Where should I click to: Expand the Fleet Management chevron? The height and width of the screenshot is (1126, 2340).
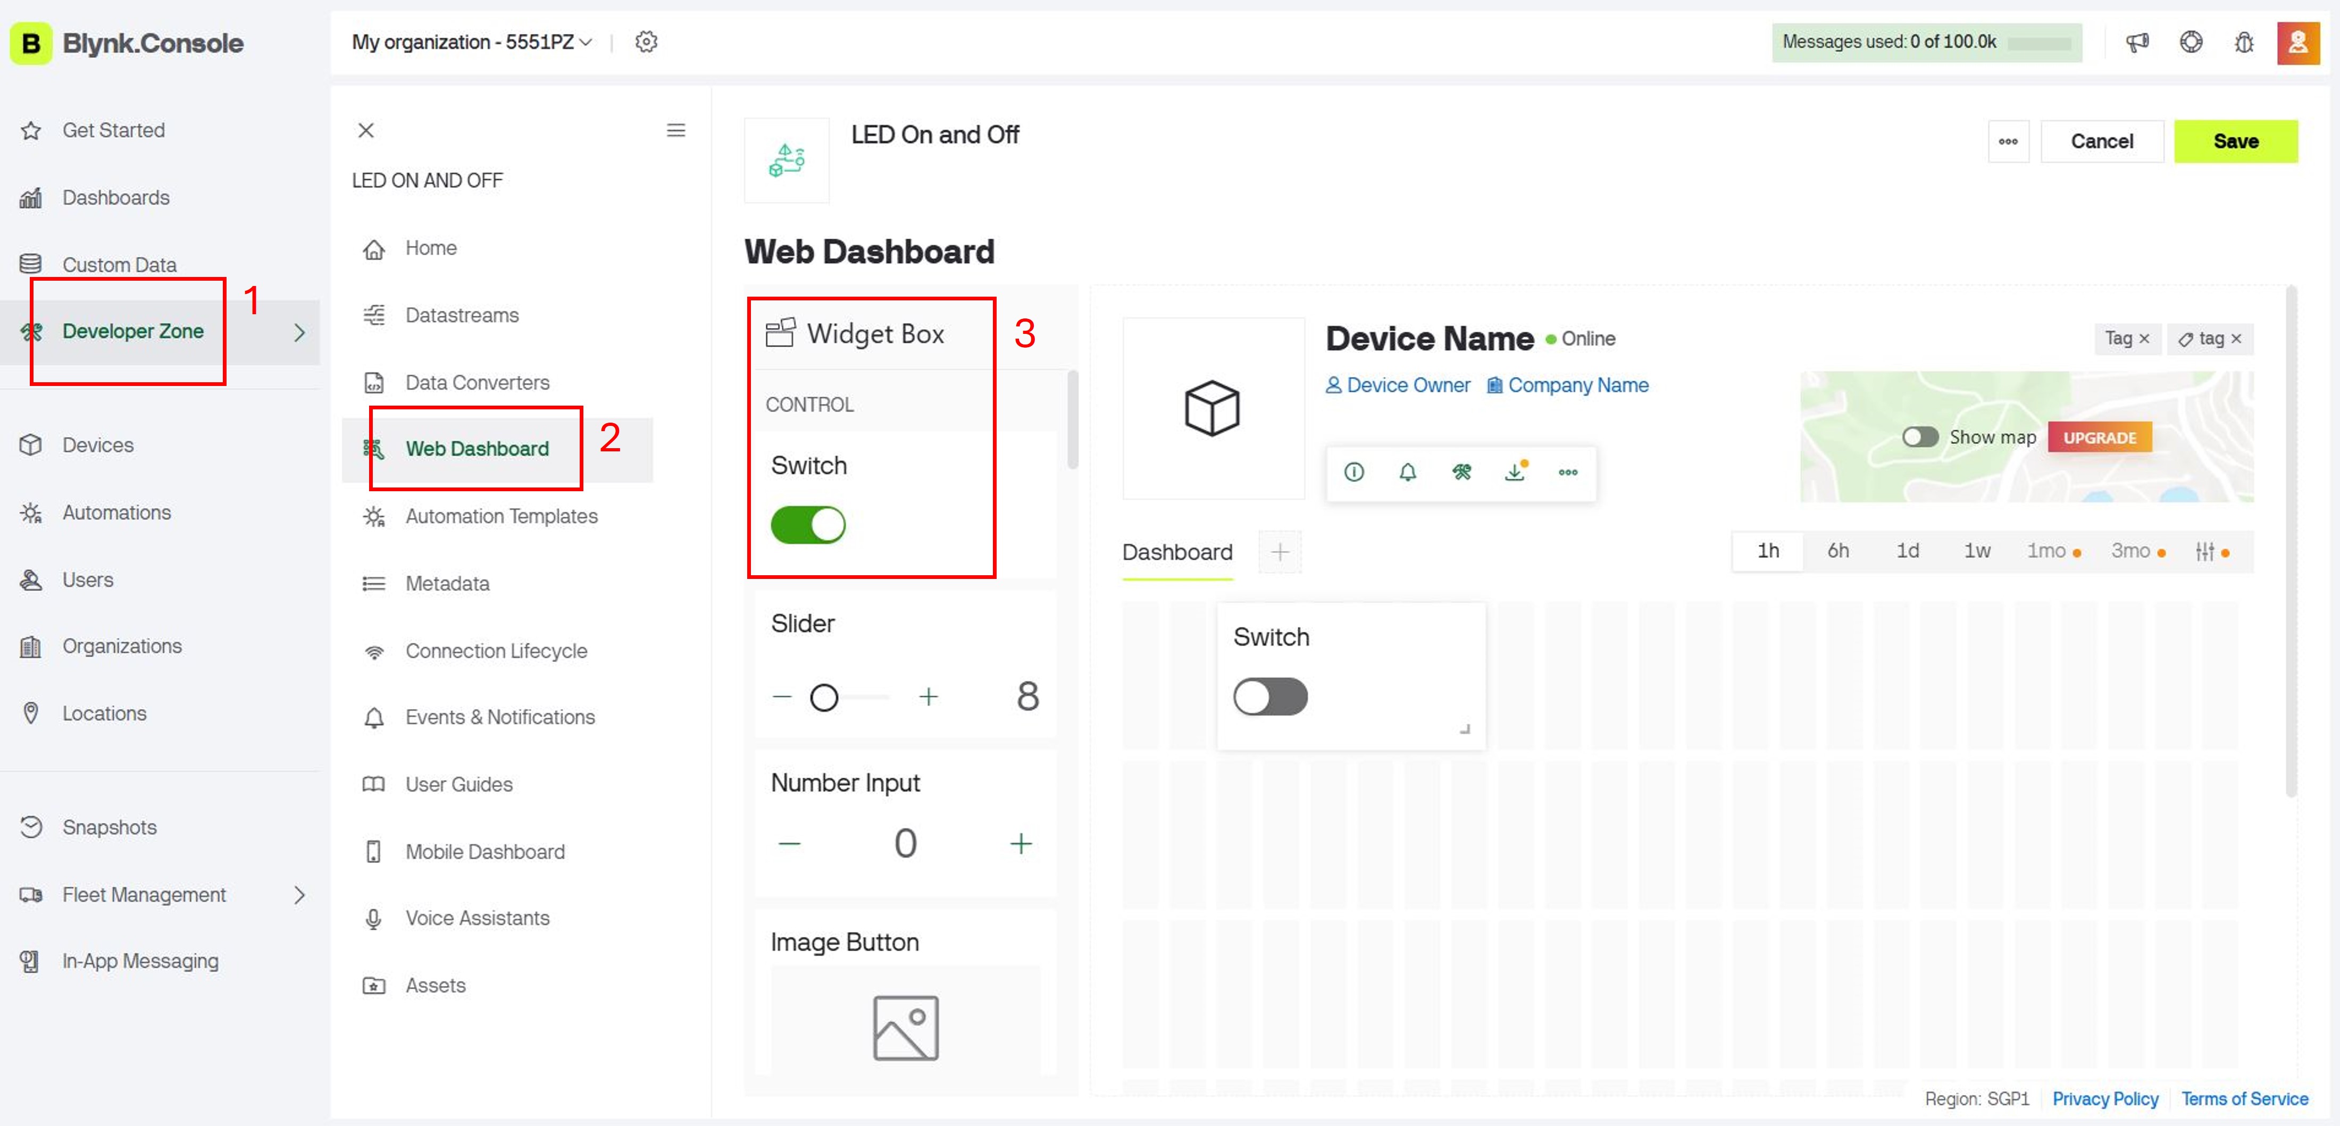click(300, 895)
